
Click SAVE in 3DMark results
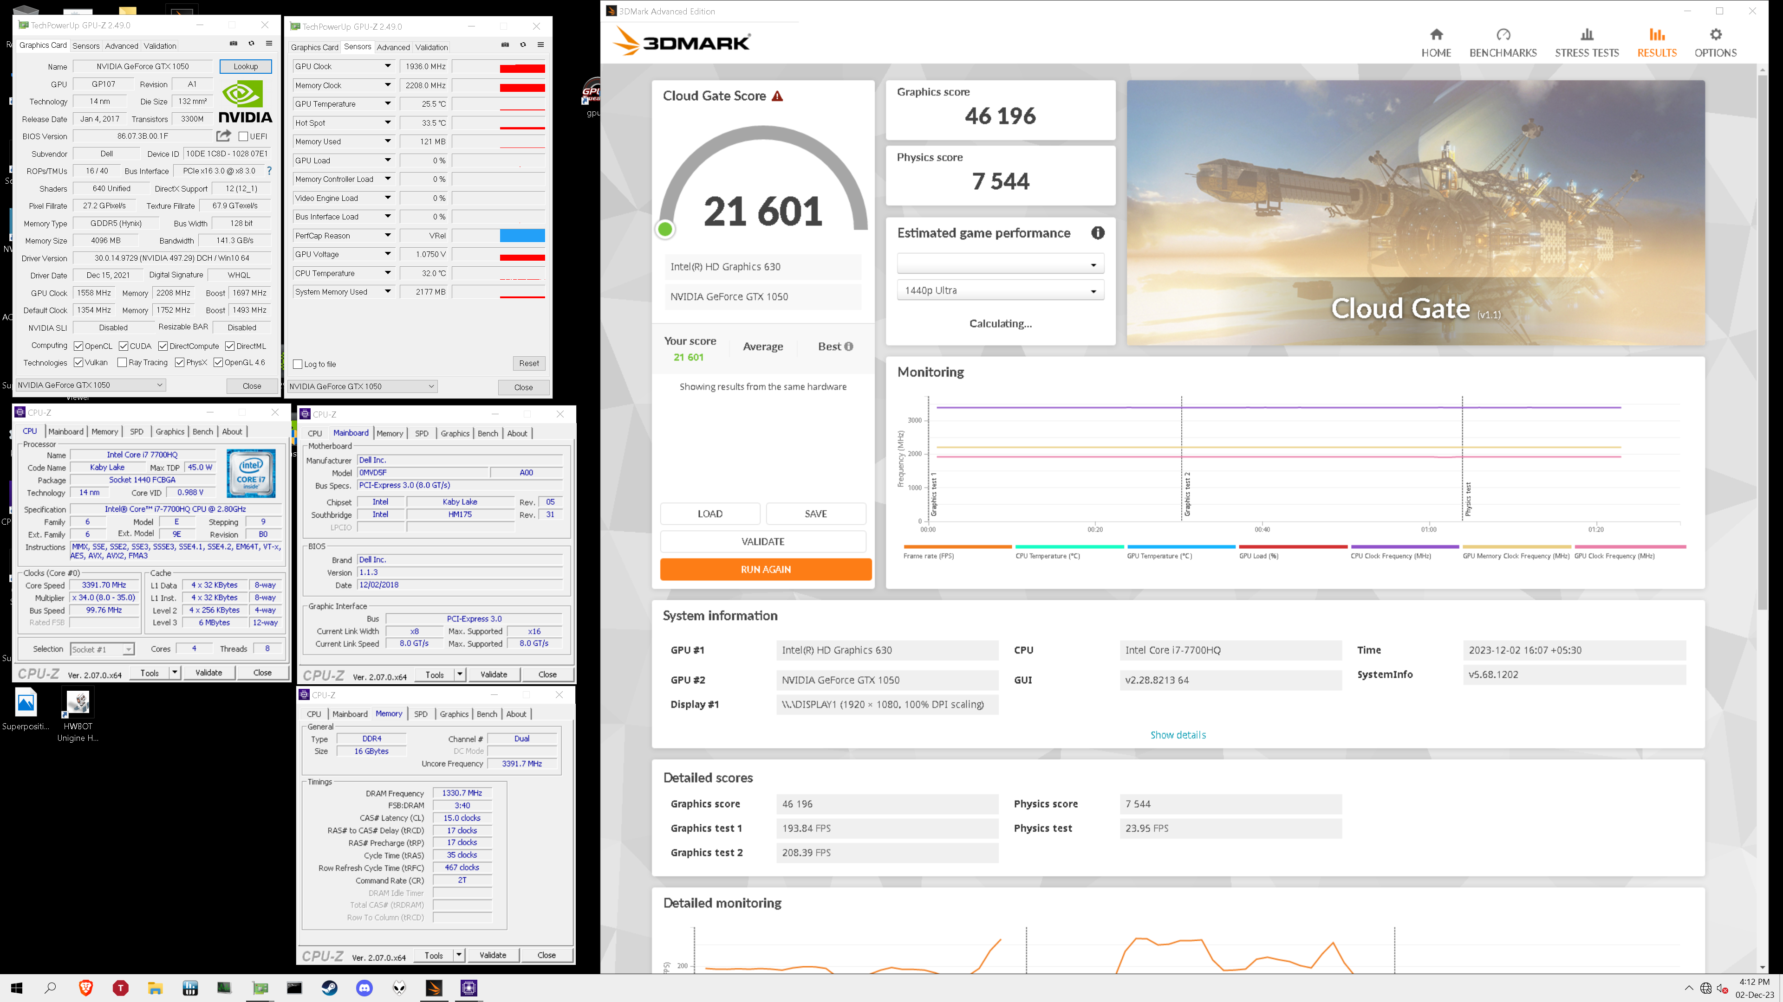point(816,514)
